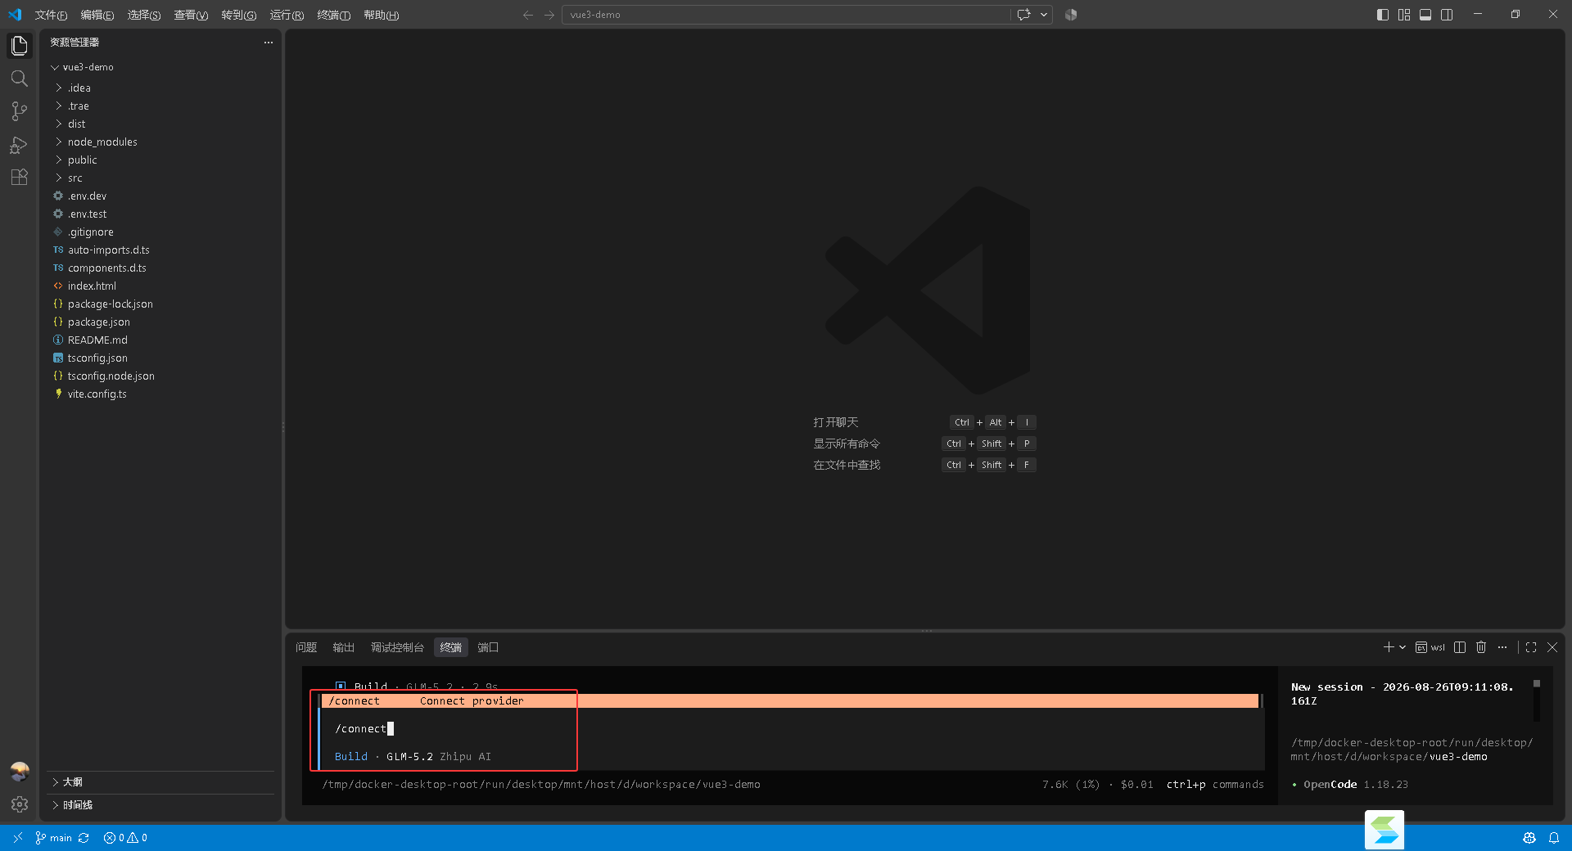The image size is (1572, 851).
Task: Split the terminal
Action: 1460,647
